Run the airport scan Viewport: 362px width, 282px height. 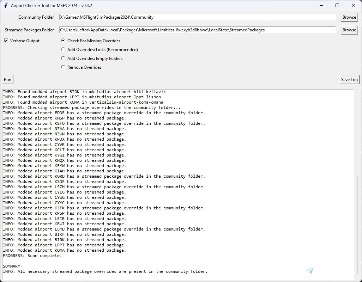[x=7, y=79]
